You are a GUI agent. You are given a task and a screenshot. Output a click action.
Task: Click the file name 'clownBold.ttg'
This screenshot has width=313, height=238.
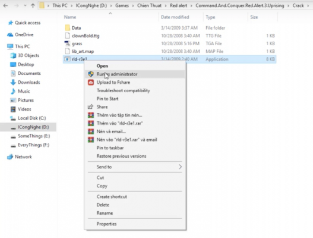tap(86, 36)
